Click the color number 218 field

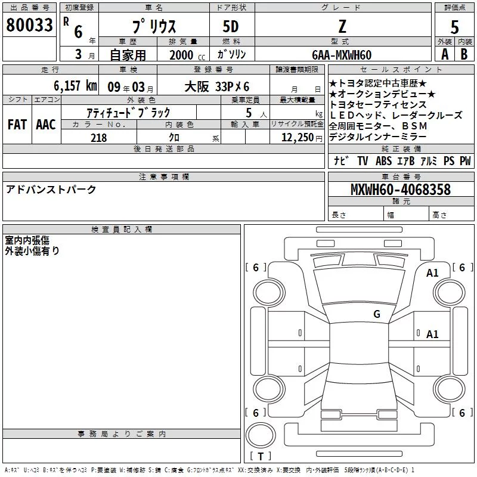[x=99, y=137]
